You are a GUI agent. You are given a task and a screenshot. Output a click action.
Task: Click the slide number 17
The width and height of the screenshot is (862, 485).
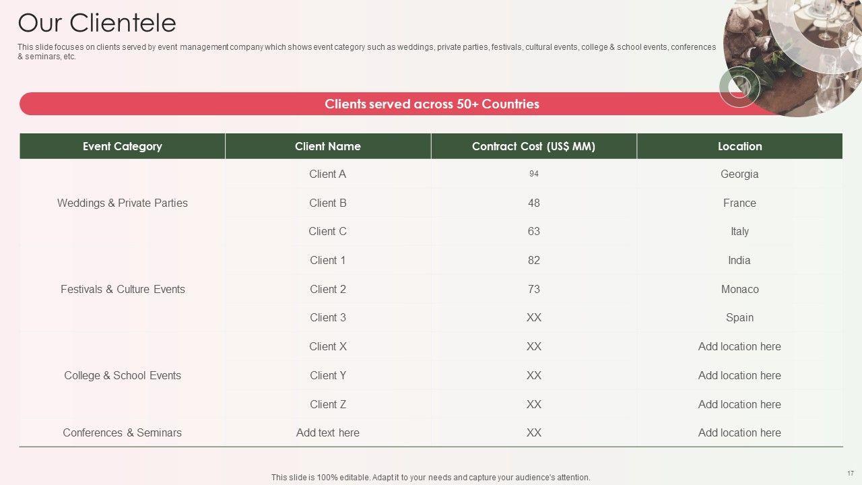point(850,473)
